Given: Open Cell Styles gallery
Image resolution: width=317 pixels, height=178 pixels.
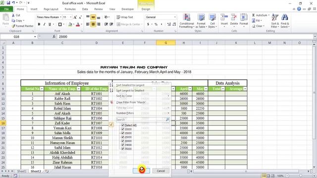Looking at the screenshot, I should [x=212, y=21].
